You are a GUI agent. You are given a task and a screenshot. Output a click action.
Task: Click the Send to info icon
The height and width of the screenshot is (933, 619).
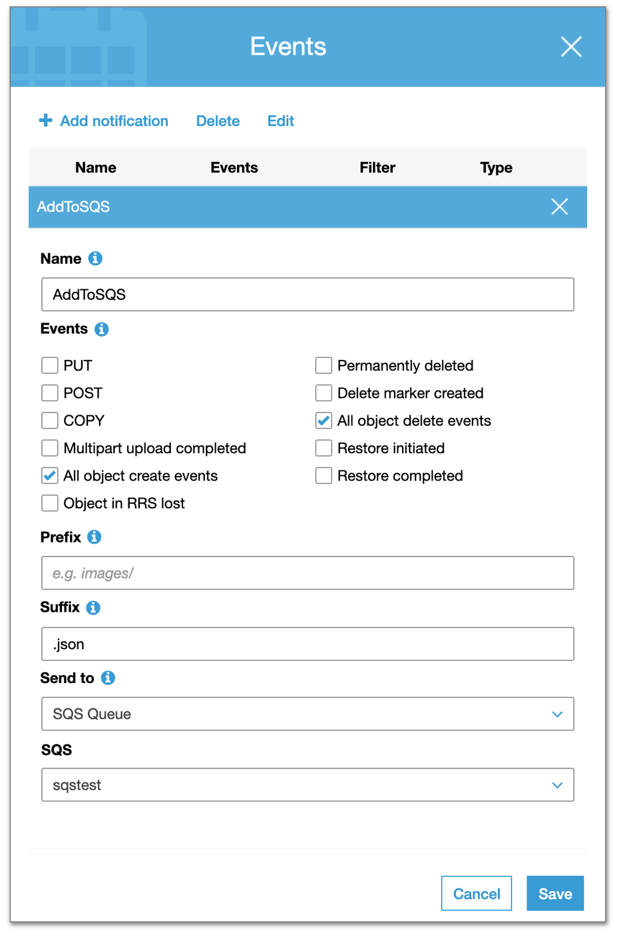click(x=108, y=678)
